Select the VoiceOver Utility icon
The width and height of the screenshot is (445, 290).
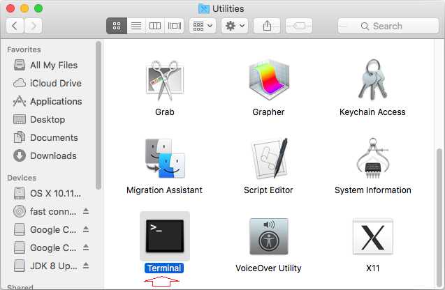pos(269,236)
